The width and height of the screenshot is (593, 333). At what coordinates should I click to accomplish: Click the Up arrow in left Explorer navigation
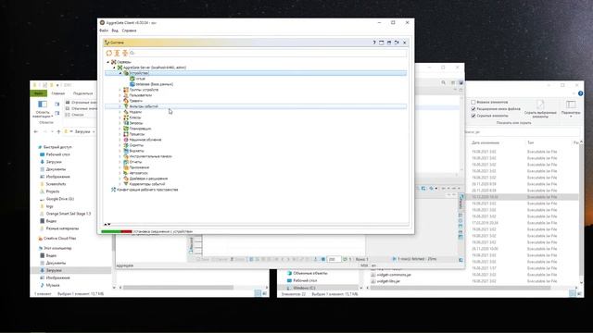pyautogui.click(x=58, y=131)
